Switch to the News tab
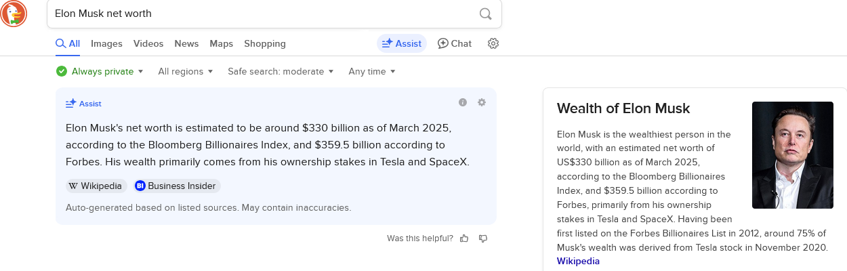The image size is (847, 271). click(x=186, y=43)
